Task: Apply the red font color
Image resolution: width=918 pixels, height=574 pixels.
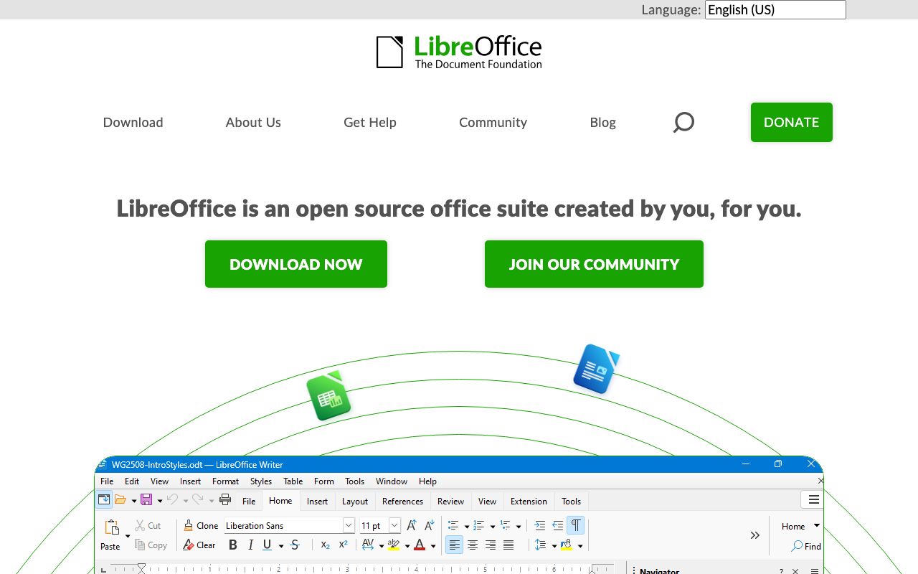Action: pyautogui.click(x=420, y=545)
